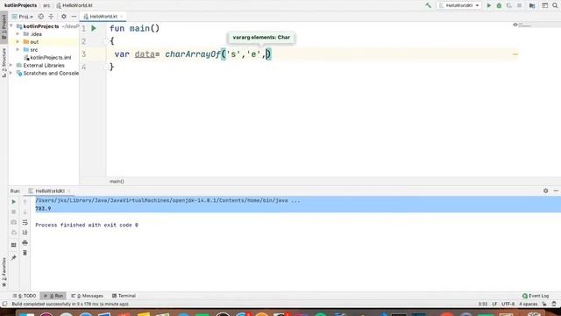561x316 pixels.
Task: Click the Down the Stack Trace arrow
Action: point(25,212)
